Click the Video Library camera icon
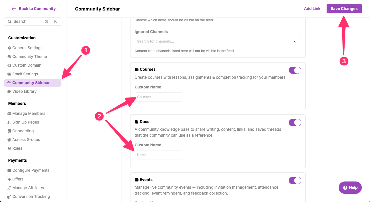The image size is (370, 202). tap(9, 92)
